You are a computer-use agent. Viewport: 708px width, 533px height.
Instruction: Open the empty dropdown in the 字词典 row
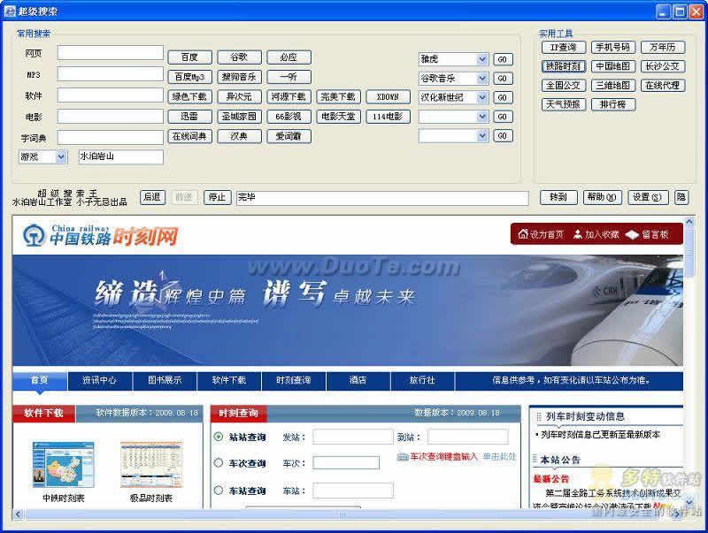482,136
